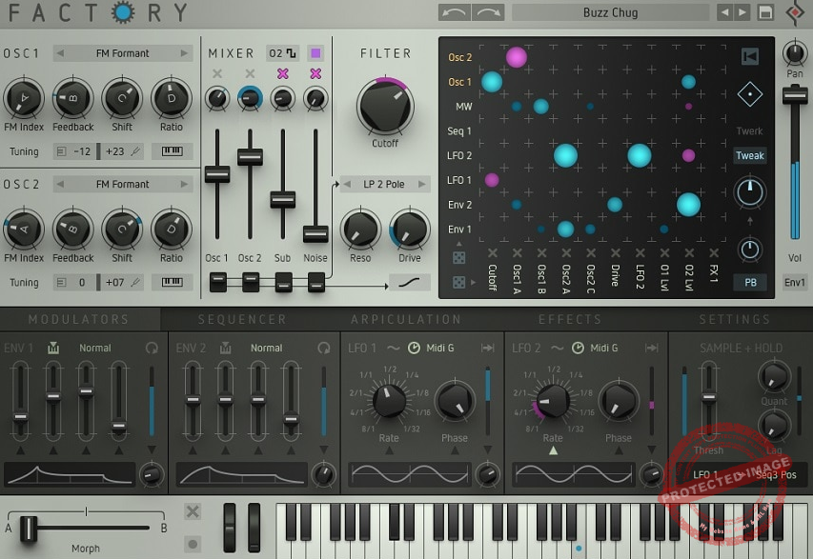Click the X button beside Morph slider
The width and height of the screenshot is (813, 559).
tap(193, 511)
